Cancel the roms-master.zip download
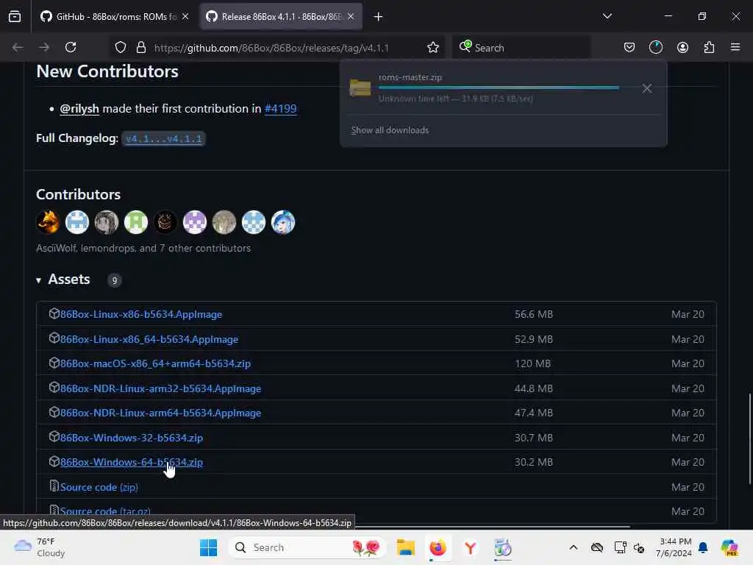The height and width of the screenshot is (565, 753). click(647, 88)
